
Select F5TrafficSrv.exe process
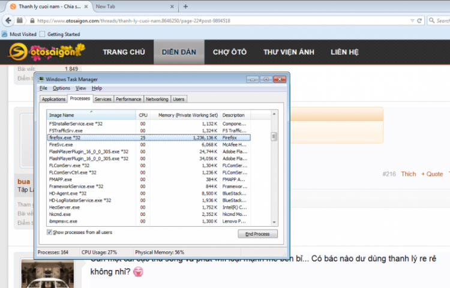pyautogui.click(x=149, y=131)
